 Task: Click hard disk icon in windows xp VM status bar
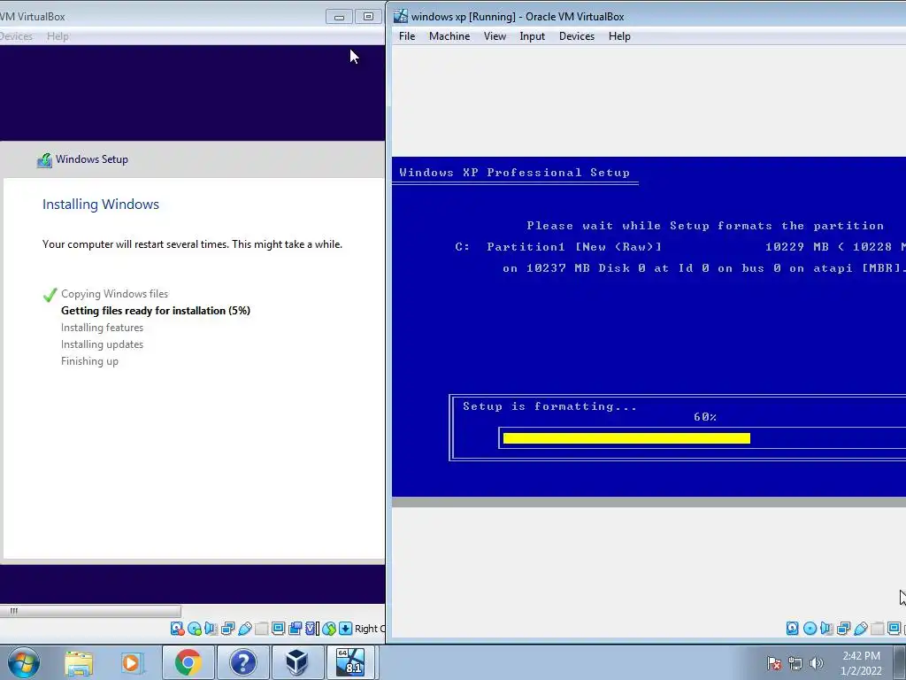[x=793, y=629]
